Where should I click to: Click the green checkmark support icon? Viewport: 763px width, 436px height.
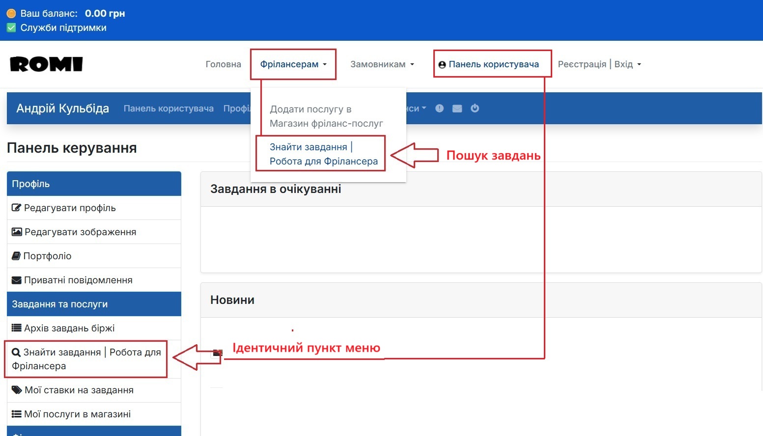(10, 27)
